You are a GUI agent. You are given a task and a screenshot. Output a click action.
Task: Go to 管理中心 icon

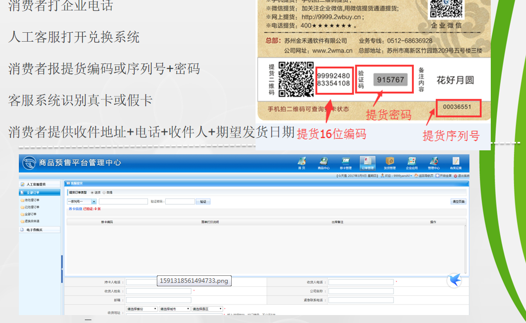tap(434, 163)
